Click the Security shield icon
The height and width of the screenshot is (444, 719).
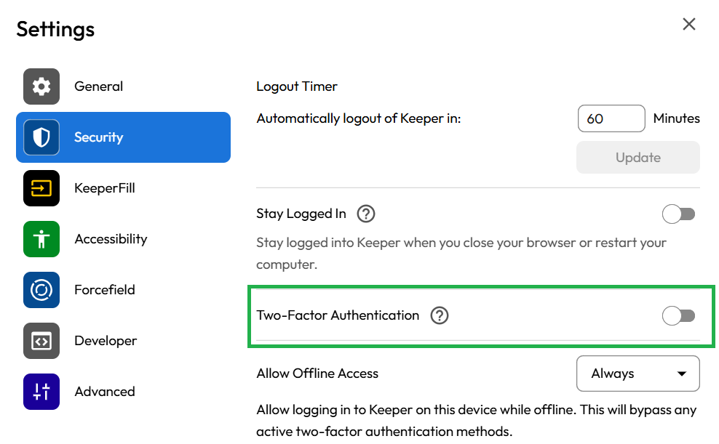41,137
